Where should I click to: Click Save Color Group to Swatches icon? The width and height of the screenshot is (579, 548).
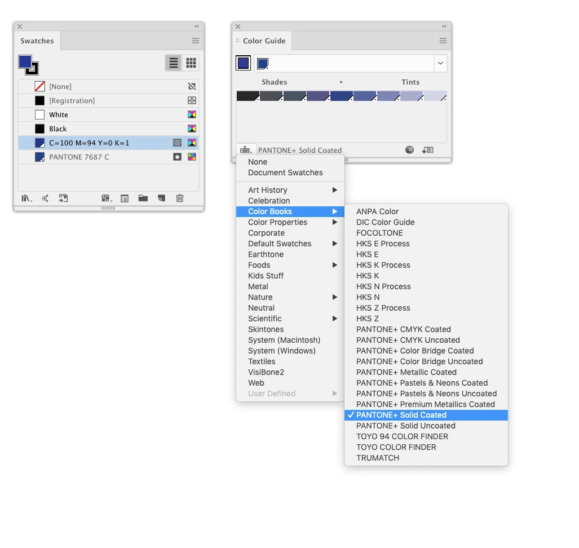pyautogui.click(x=428, y=150)
